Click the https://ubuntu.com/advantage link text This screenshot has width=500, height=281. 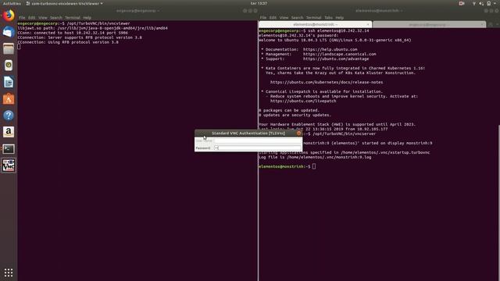pos(336,59)
